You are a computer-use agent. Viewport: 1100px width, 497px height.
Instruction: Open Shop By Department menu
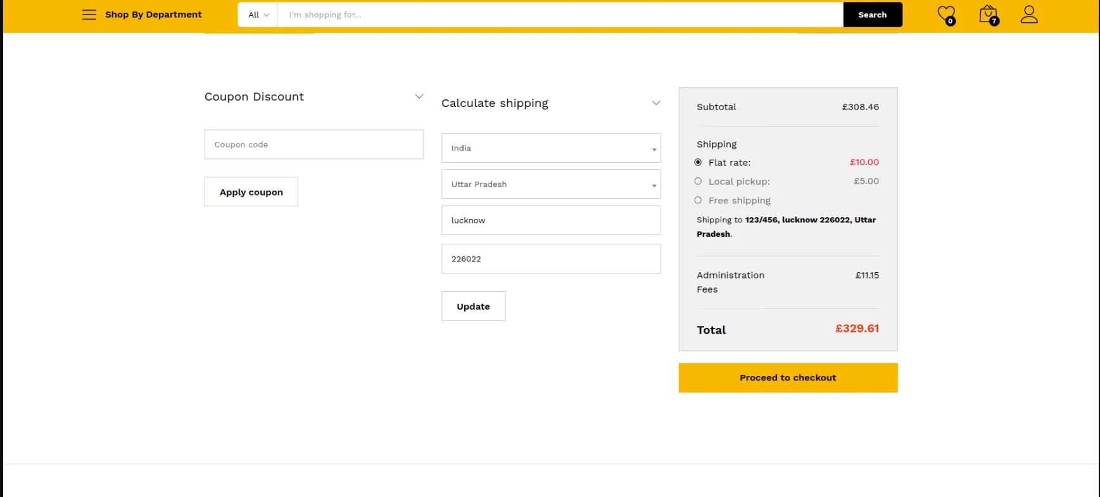tap(153, 15)
